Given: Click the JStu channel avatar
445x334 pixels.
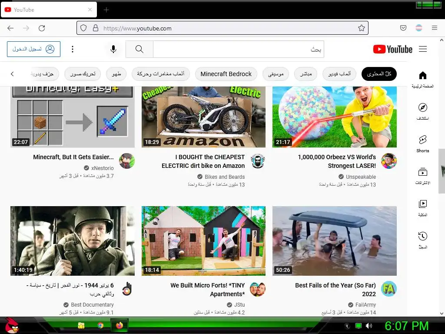Looking at the screenshot, I should [258, 289].
